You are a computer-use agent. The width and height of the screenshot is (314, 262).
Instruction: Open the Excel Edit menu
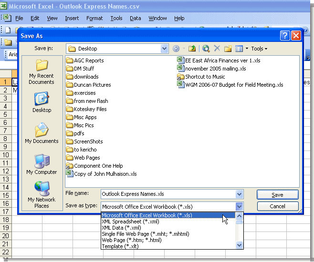pyautogui.click(x=35, y=18)
